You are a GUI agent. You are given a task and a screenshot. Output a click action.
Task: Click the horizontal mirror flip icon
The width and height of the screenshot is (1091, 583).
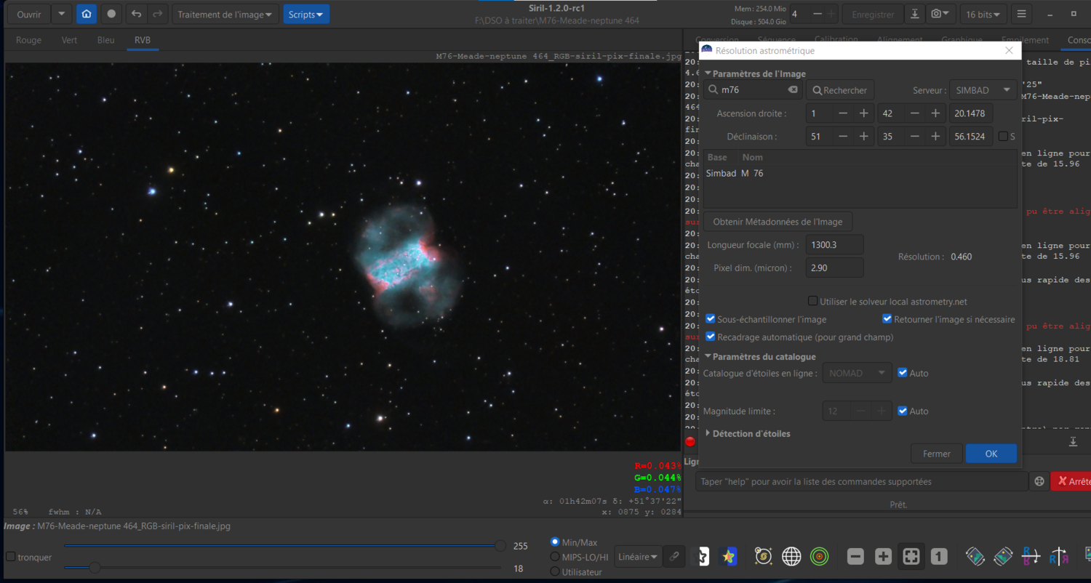tap(1059, 557)
